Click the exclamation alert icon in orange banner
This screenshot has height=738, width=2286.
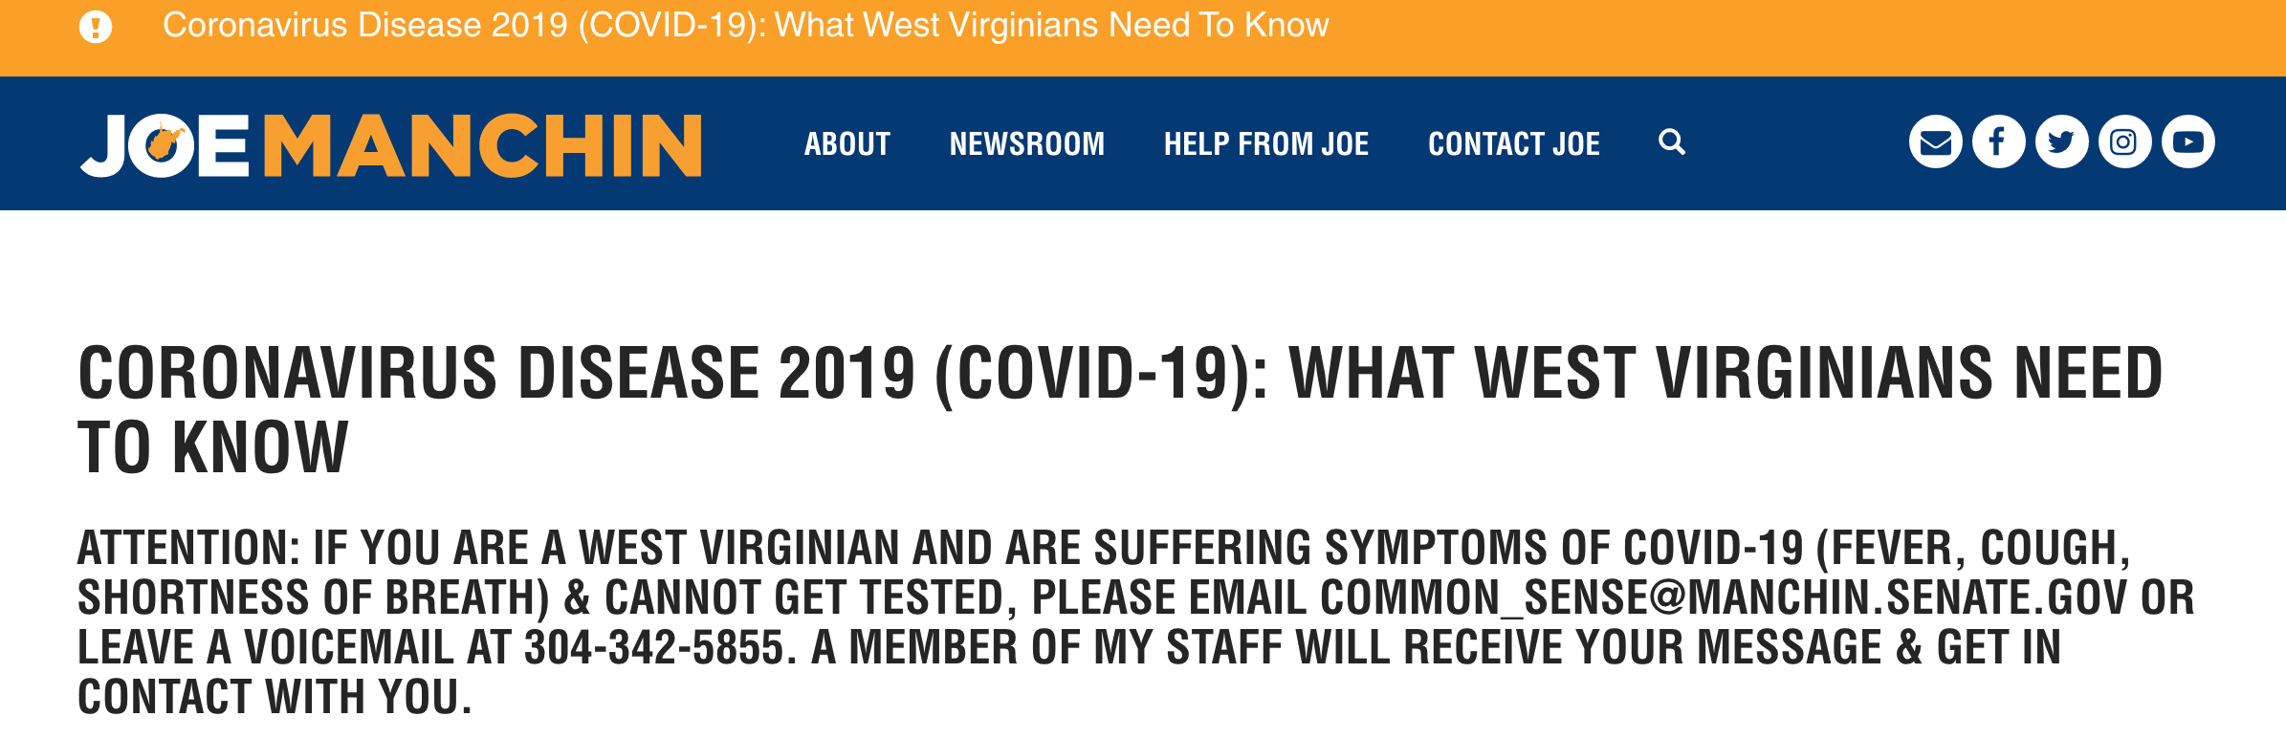click(96, 26)
